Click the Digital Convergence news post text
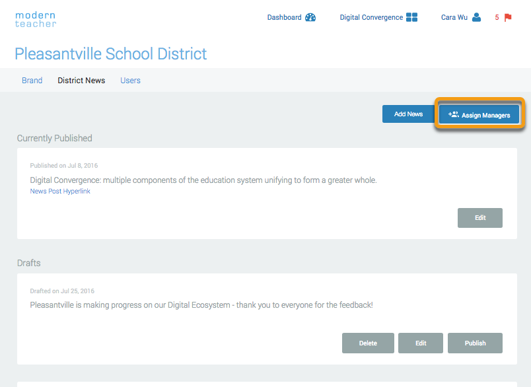 [x=203, y=180]
